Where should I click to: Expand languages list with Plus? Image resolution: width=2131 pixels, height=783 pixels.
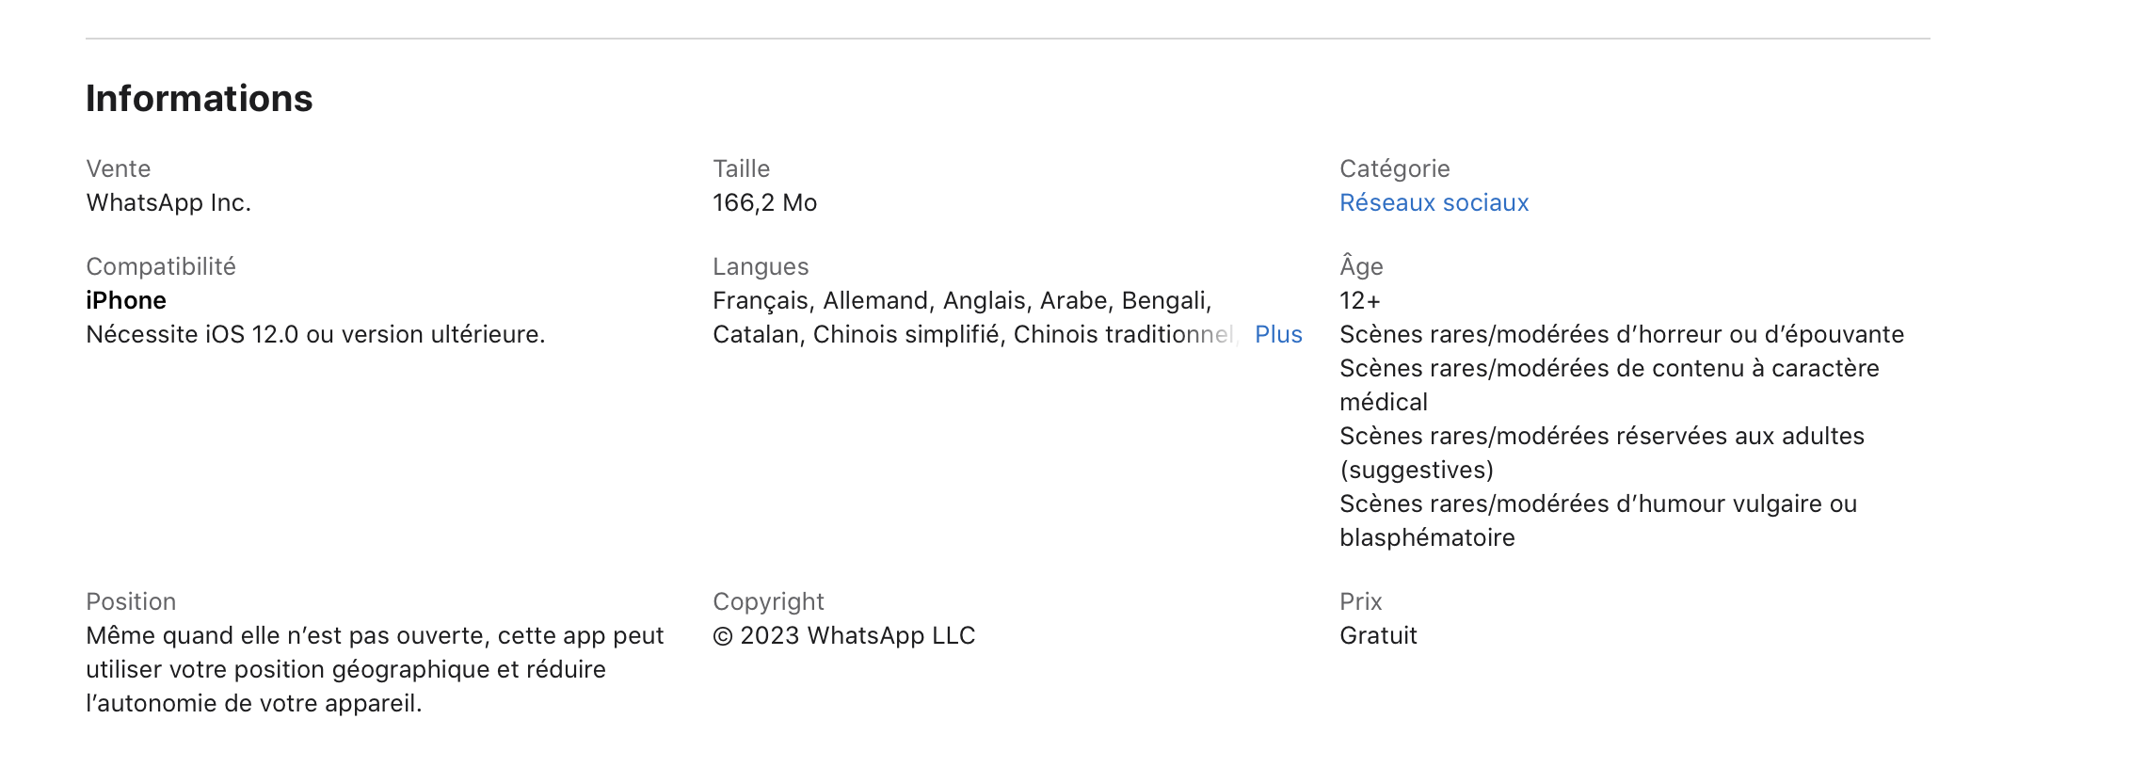pos(1278,334)
